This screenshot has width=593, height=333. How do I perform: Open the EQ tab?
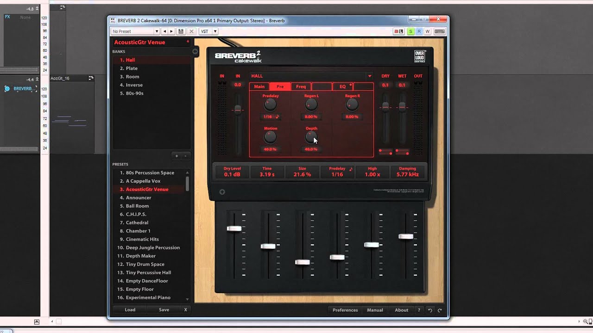point(343,86)
